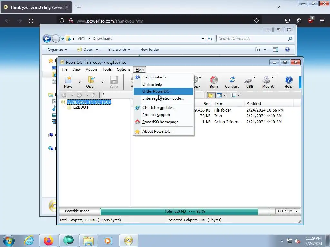Click the Explorer back button
This screenshot has height=247, width=330.
pyautogui.click(x=47, y=39)
